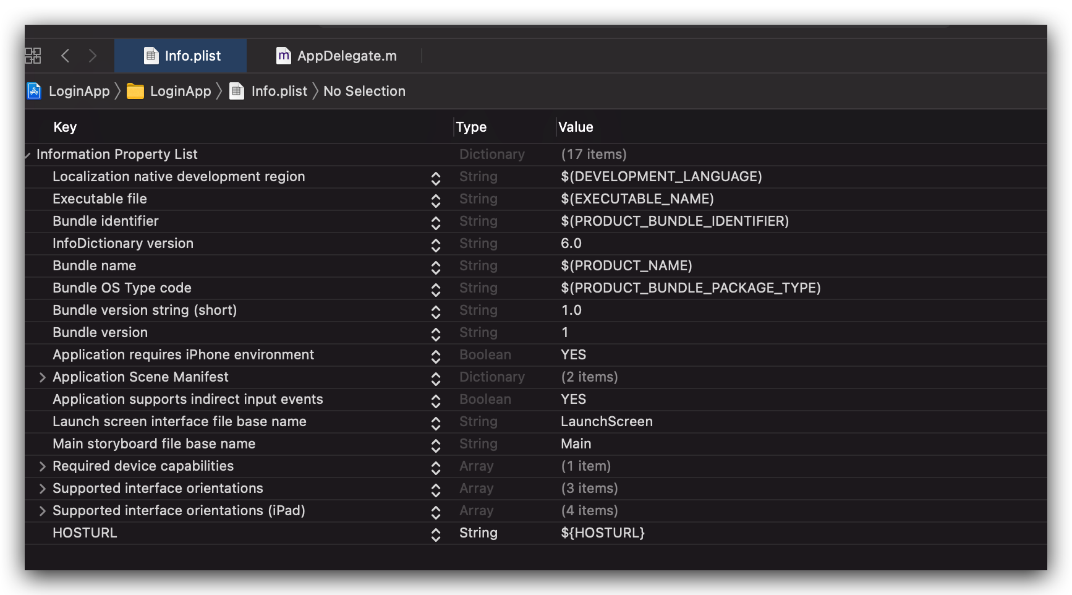
Task: Click the AppDelegate.m file icon
Action: pyautogui.click(x=283, y=56)
